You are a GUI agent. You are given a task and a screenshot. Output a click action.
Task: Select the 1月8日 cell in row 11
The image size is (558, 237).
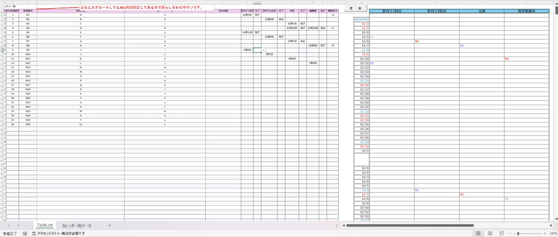(292, 59)
